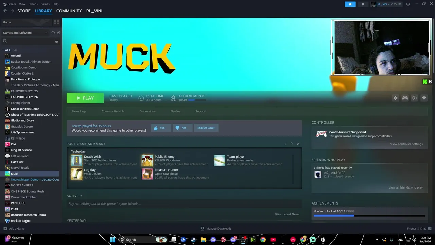This screenshot has height=245, width=435.
Task: Open Friends & Chat
Action: (419, 229)
